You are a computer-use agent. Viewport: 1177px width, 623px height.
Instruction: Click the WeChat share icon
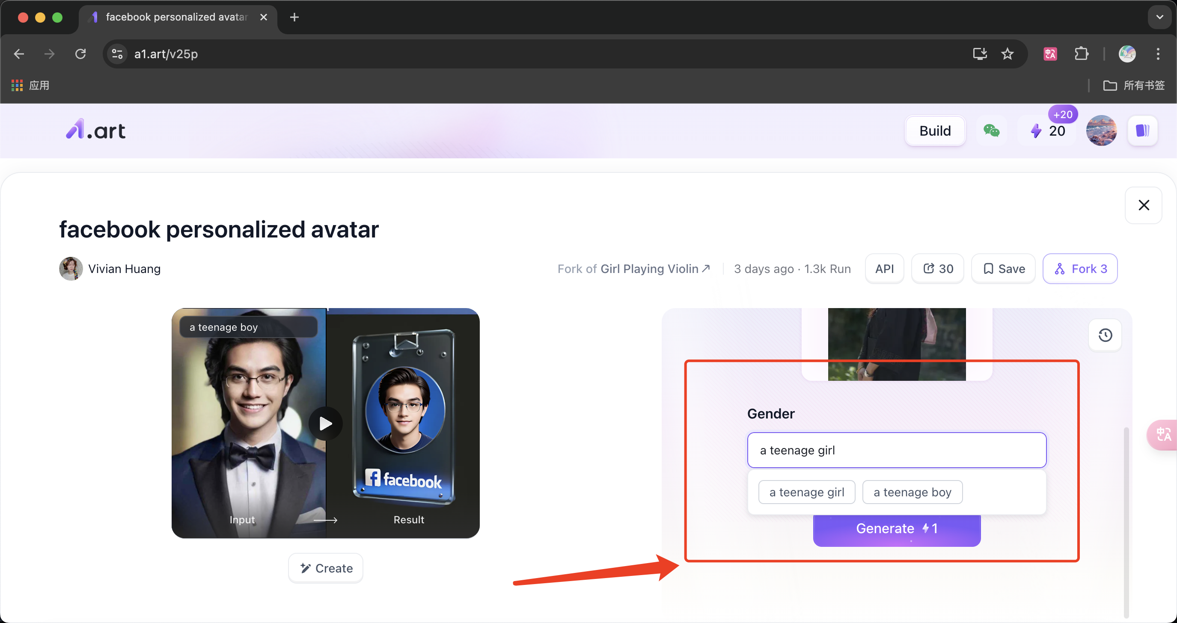click(x=993, y=131)
